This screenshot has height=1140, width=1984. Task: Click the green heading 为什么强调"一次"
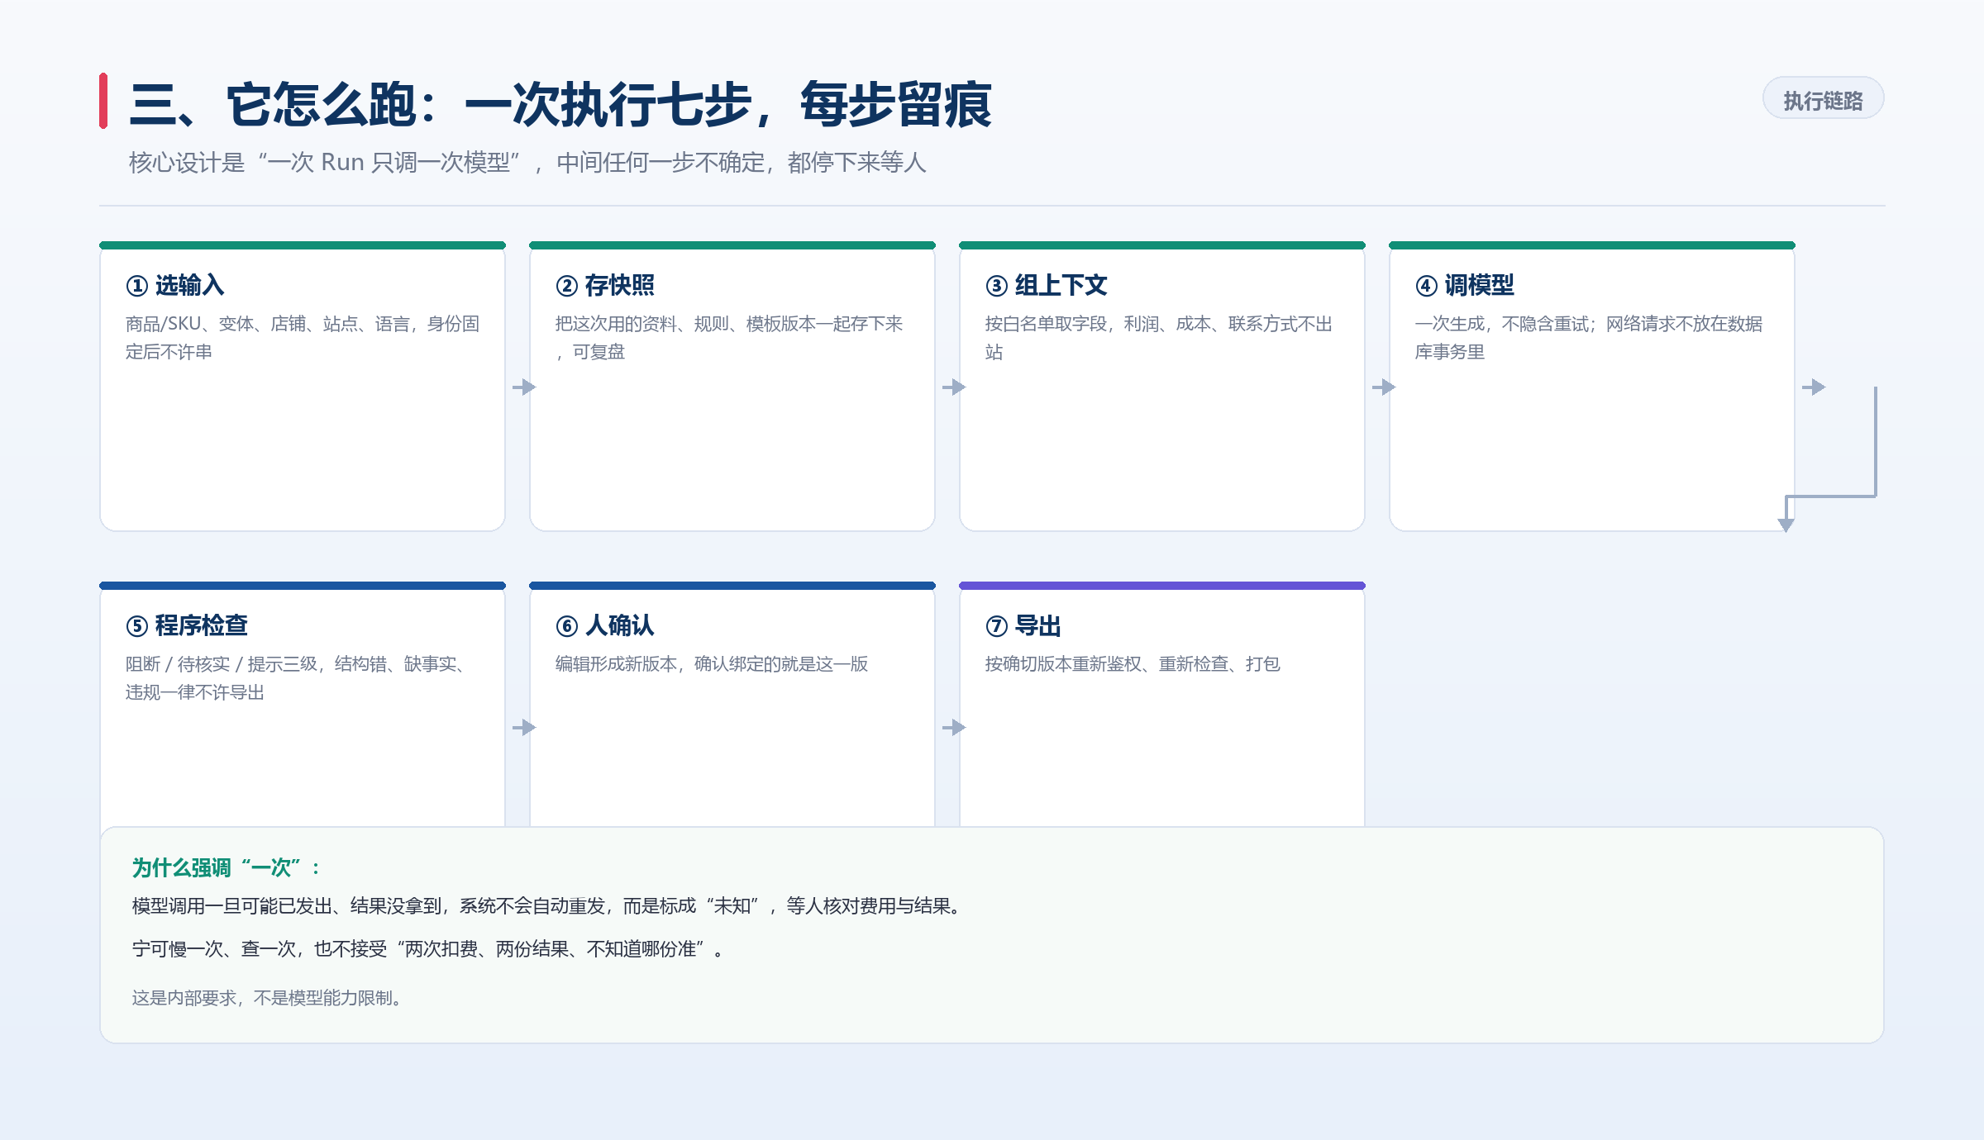[x=226, y=868]
